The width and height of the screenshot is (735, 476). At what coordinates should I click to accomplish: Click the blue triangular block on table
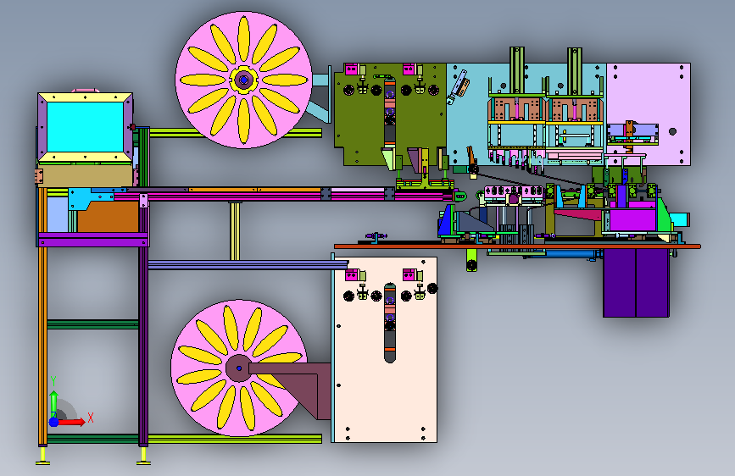(x=446, y=222)
